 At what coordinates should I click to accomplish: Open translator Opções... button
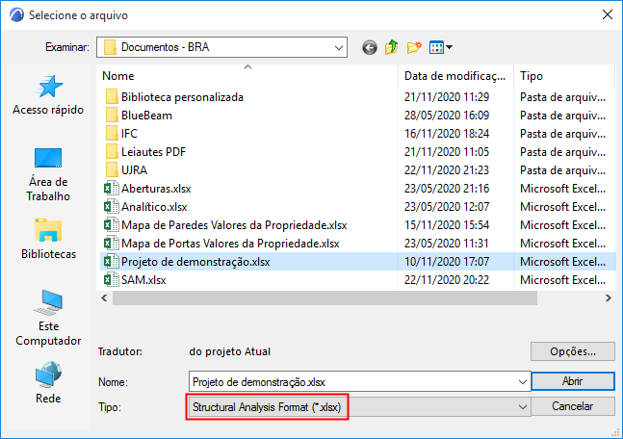point(573,351)
